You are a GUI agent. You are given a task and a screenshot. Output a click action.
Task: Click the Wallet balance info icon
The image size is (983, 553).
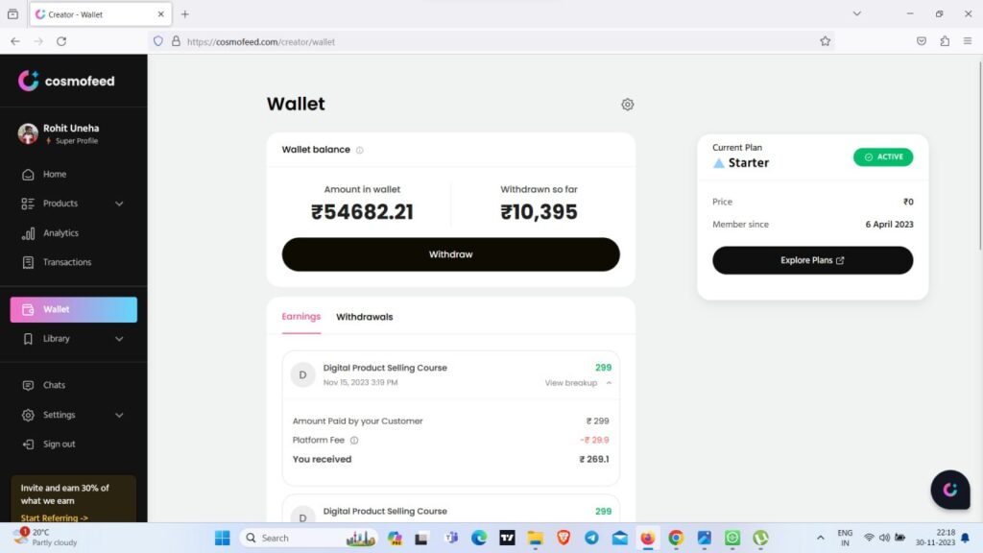(x=360, y=151)
